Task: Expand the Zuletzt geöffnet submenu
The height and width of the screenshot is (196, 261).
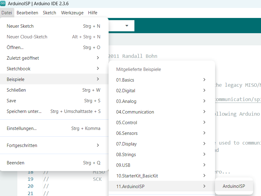Action: point(54,58)
